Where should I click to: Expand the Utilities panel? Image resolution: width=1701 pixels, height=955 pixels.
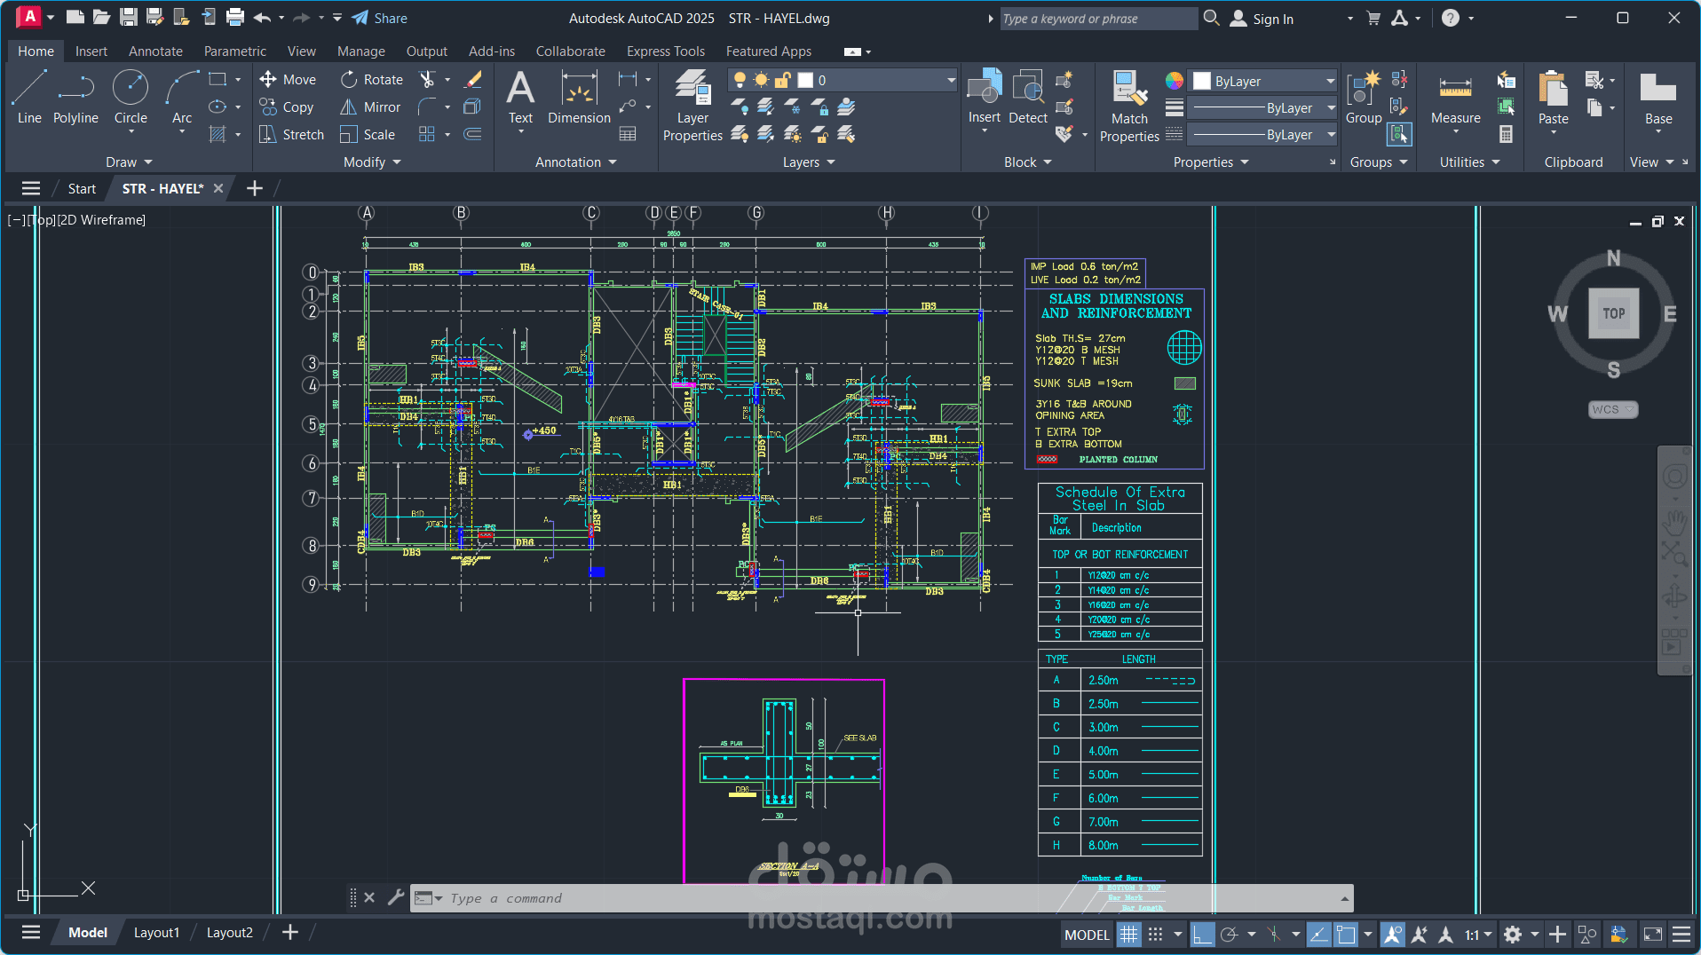[x=1470, y=162]
